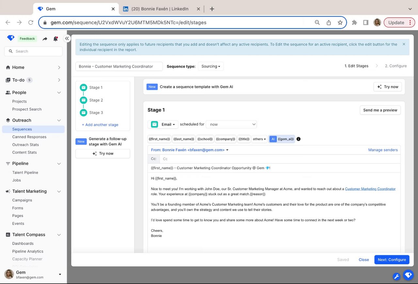Open the account menu caret at sidebar bottom
Viewport: 418px width, 284px height.
point(60,275)
